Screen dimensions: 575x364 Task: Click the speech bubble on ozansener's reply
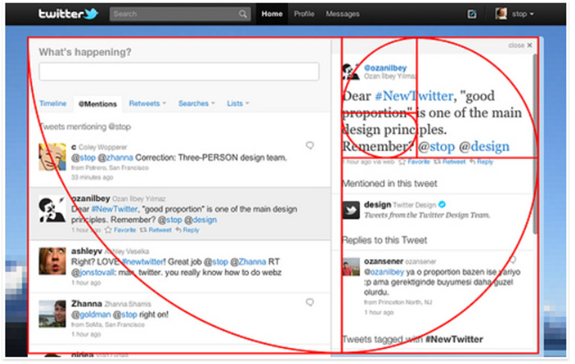(513, 259)
